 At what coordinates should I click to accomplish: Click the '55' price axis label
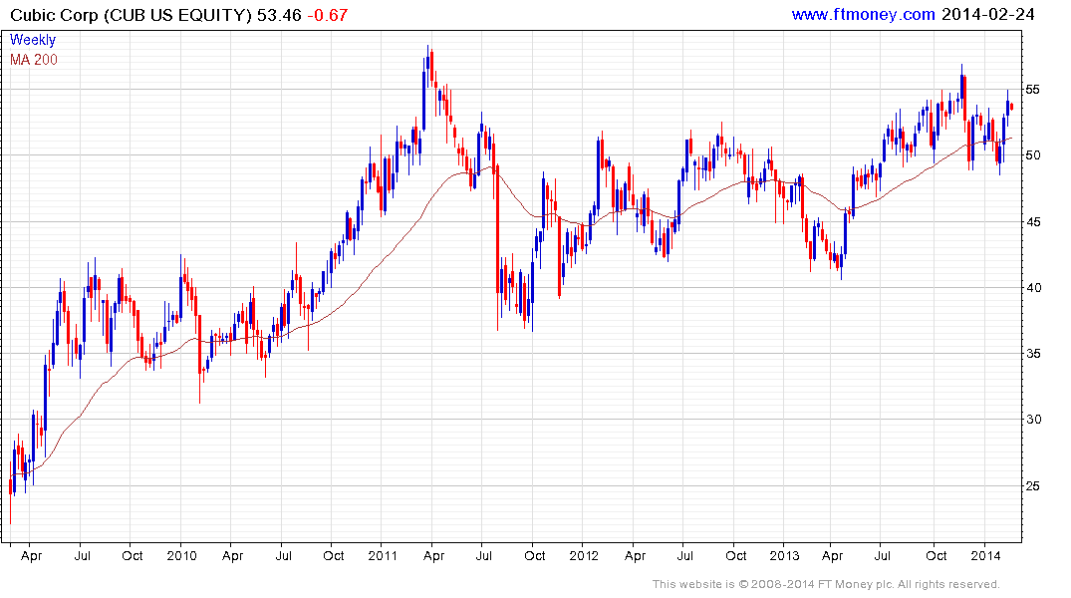[1033, 90]
